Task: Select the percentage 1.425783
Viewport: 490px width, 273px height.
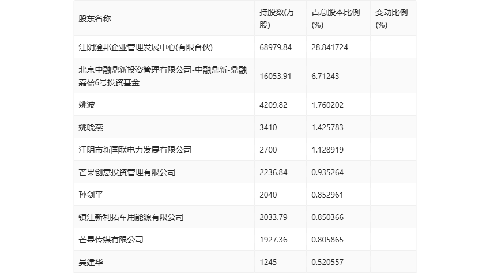Action: click(x=327, y=127)
